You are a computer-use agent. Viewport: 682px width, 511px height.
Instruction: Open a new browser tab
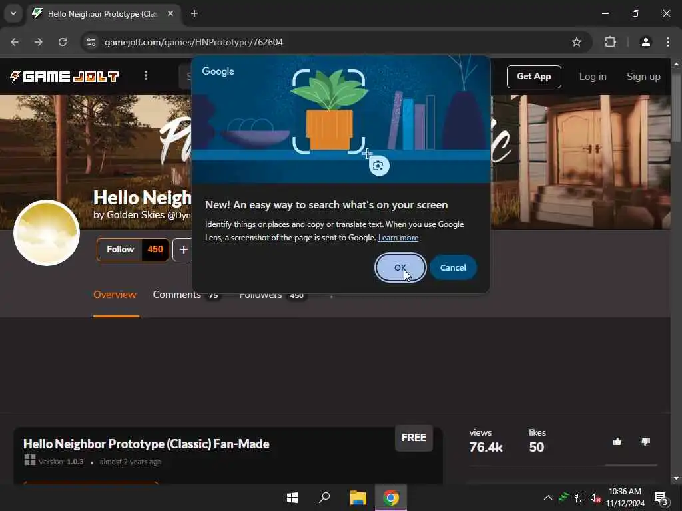[194, 13]
